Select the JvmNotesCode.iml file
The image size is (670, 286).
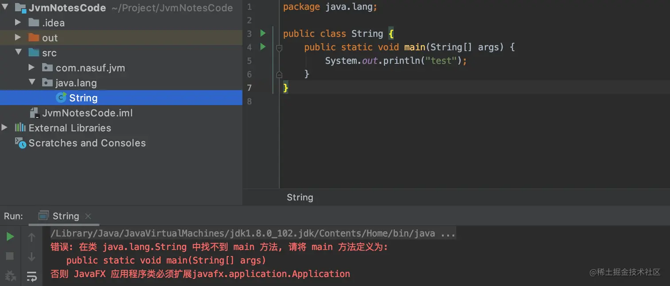tap(87, 113)
